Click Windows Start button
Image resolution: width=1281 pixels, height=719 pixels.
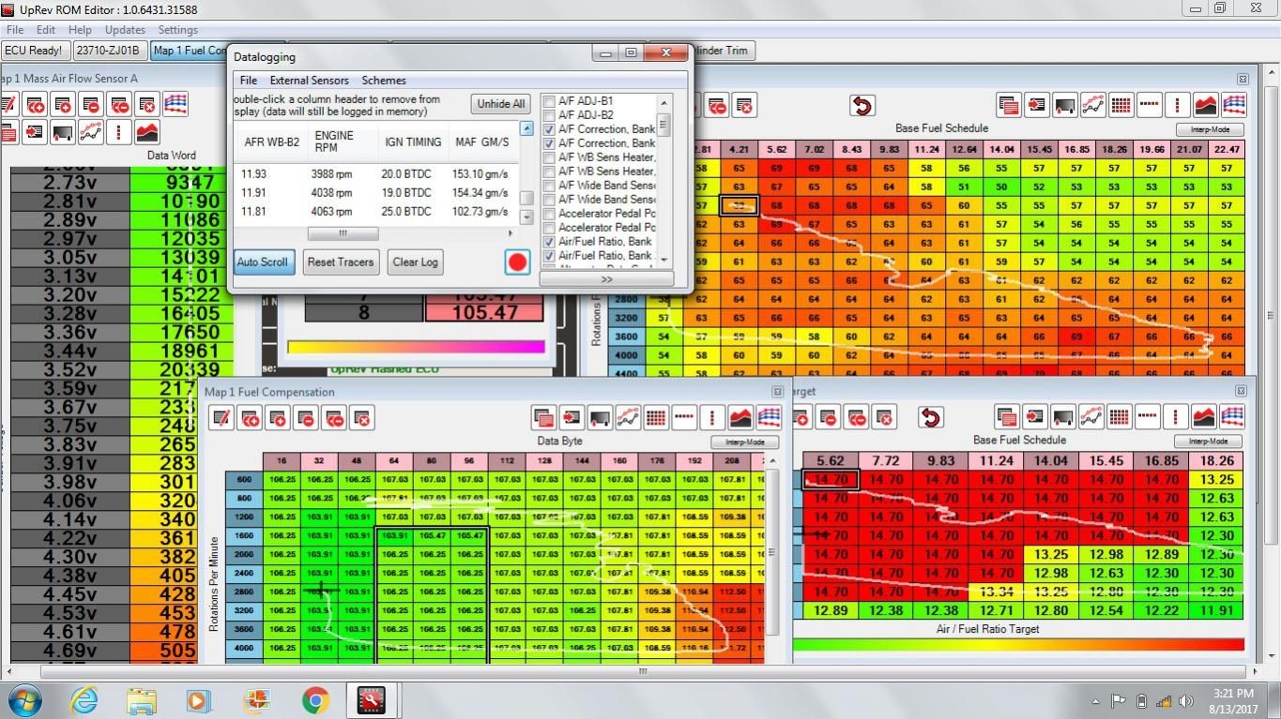25,700
